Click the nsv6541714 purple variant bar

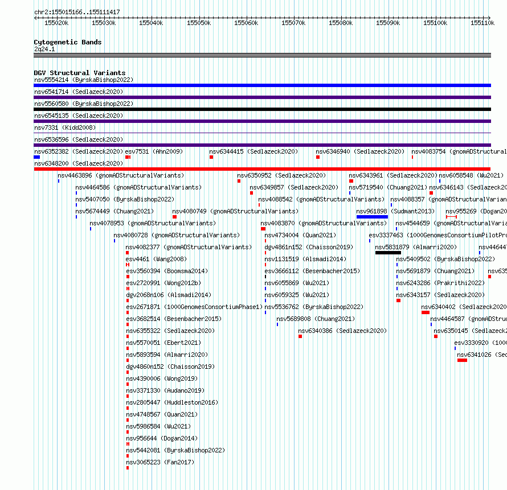[262, 97]
